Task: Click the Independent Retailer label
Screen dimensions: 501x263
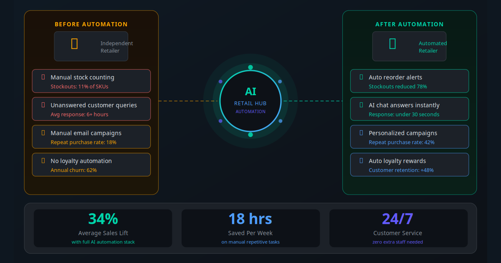Action: pyautogui.click(x=117, y=47)
